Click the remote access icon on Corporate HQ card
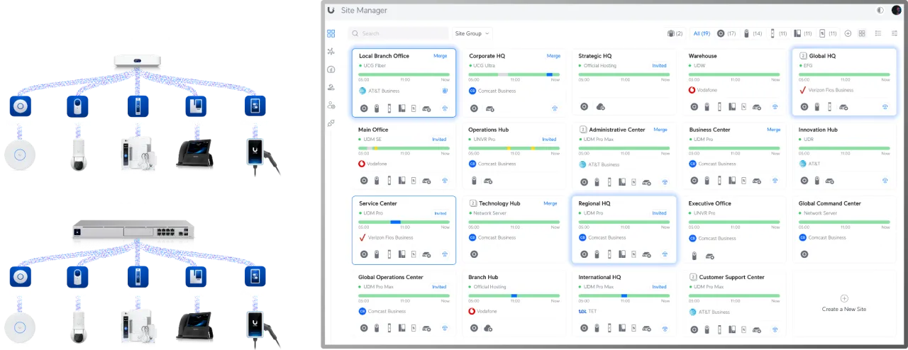The image size is (908, 350). point(555,108)
